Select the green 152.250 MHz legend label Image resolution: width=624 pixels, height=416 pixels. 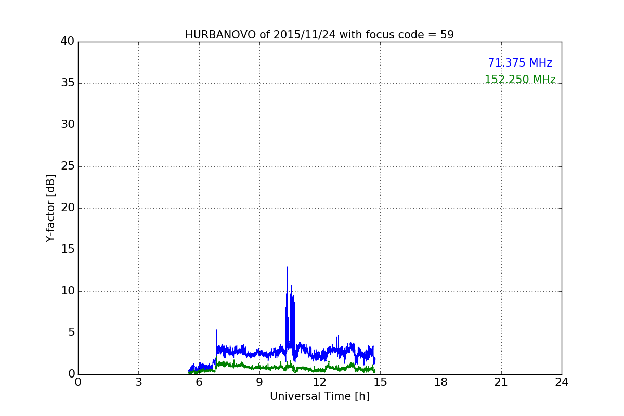520,80
